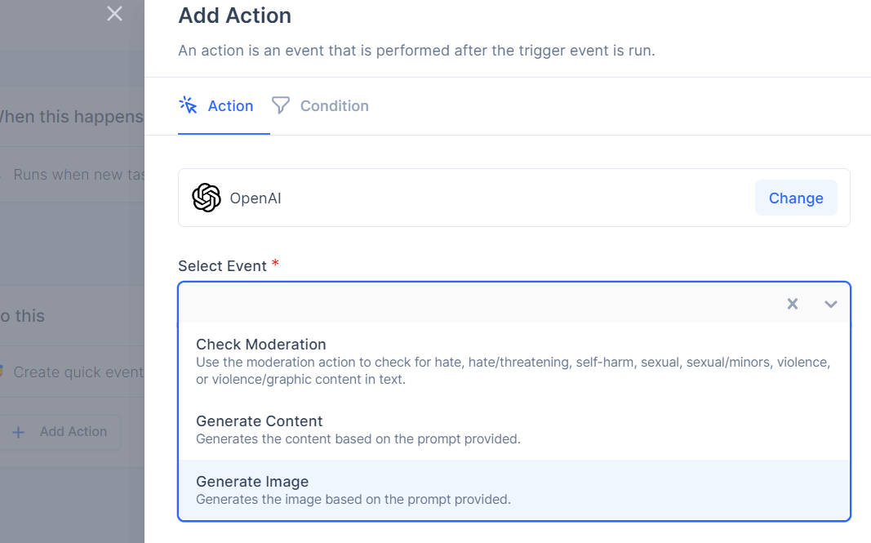Select the Create quick event step
The width and height of the screenshot is (871, 543).
pos(72,372)
